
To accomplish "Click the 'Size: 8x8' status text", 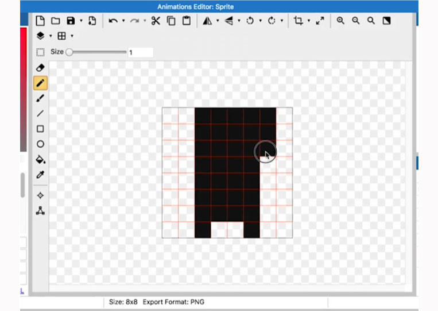I will click(123, 302).
